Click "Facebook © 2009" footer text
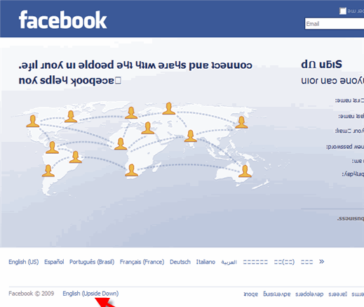This screenshot has height=307, width=364. click(x=32, y=294)
